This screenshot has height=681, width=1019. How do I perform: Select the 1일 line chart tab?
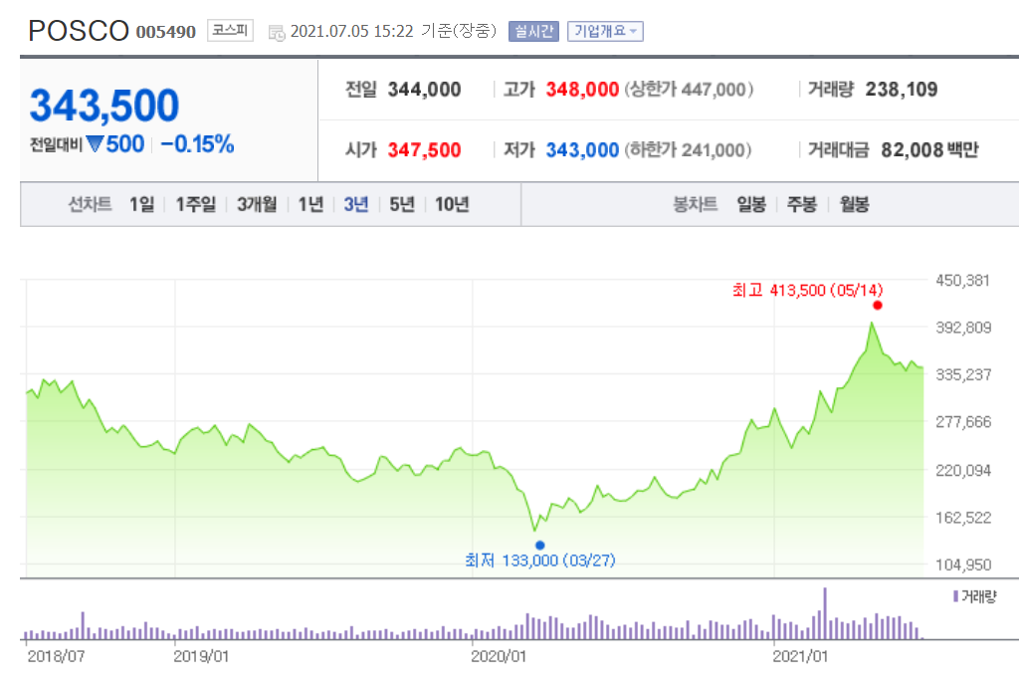(141, 204)
